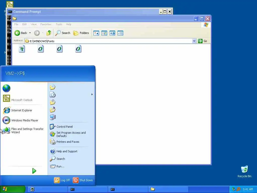The height and width of the screenshot is (193, 257).
Task: Go back using the Back toolbar button
Action: (21, 33)
